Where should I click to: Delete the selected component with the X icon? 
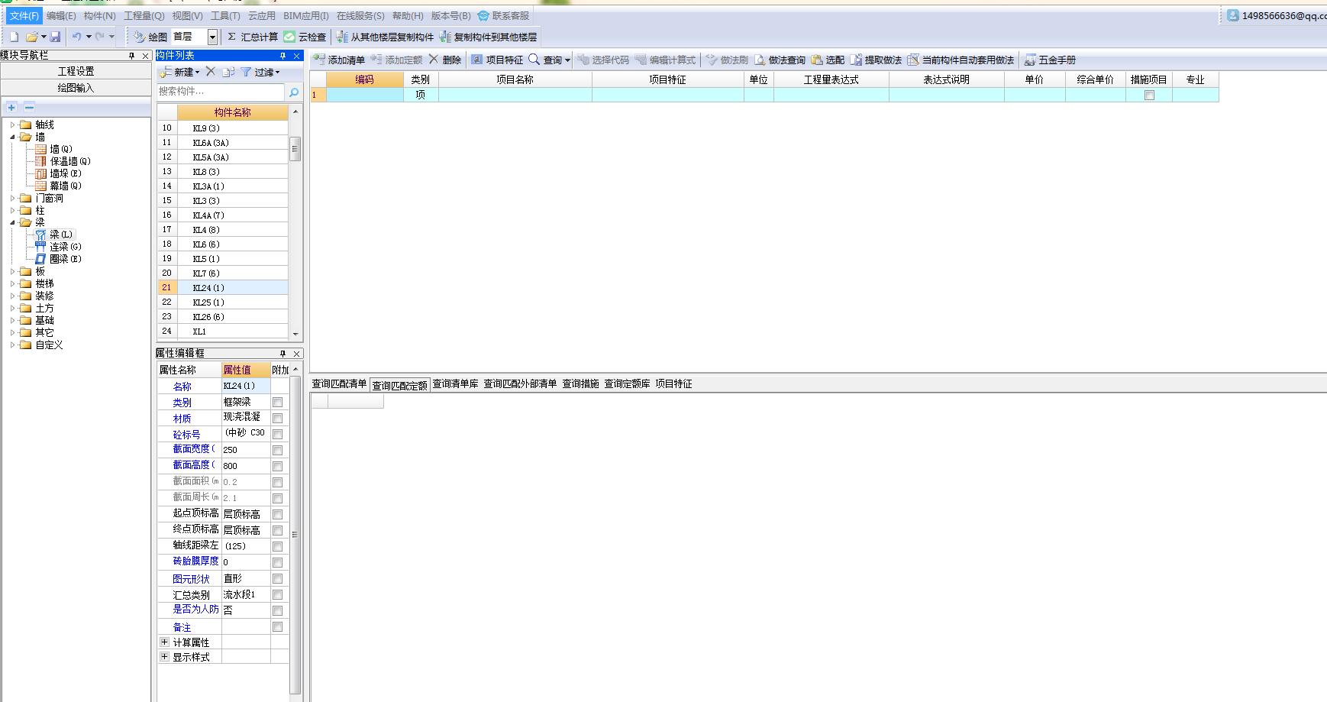[x=211, y=72]
